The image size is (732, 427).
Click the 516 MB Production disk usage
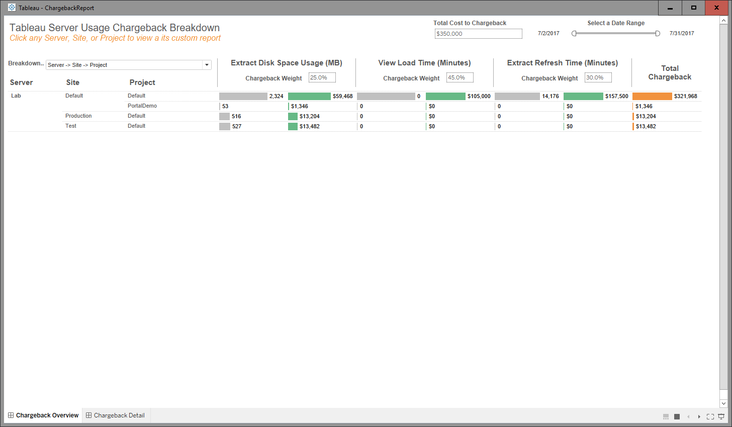236,116
